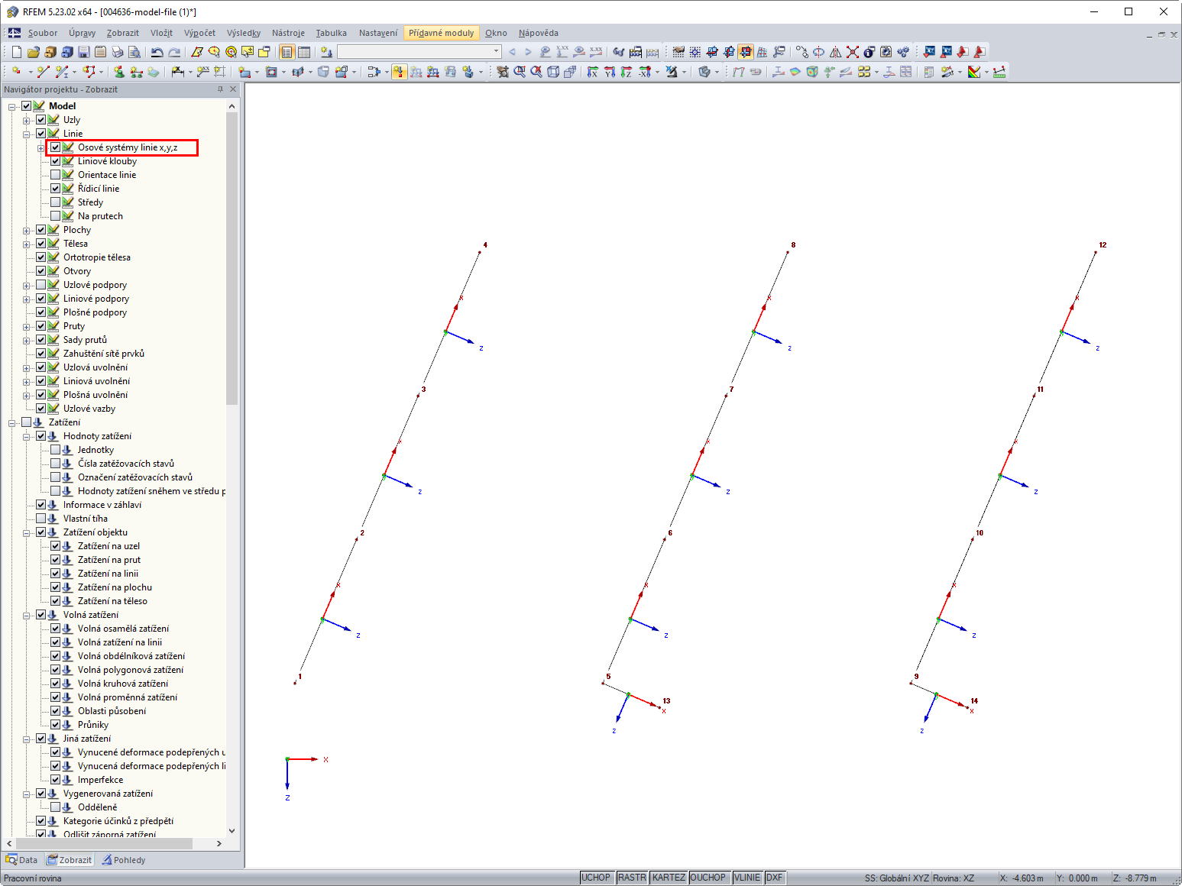Screen dimensions: 1182x886
Task: Toggle VLINIE in the status bar
Action: click(747, 878)
